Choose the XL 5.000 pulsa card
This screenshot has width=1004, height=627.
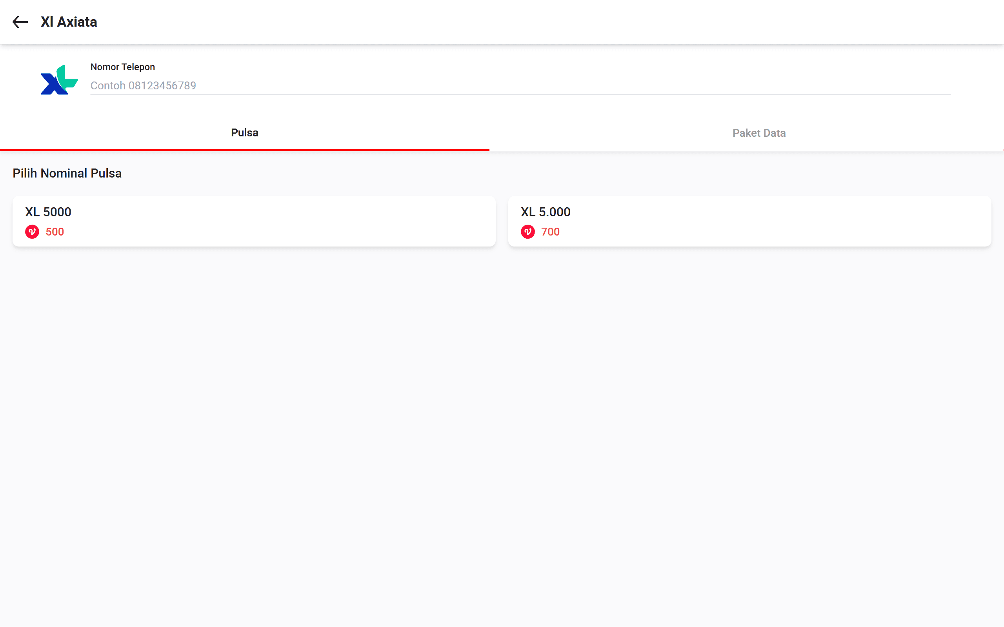(749, 221)
